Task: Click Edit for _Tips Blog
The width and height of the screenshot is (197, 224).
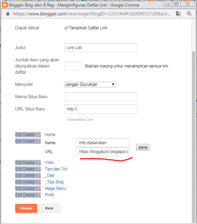Action: point(19,182)
